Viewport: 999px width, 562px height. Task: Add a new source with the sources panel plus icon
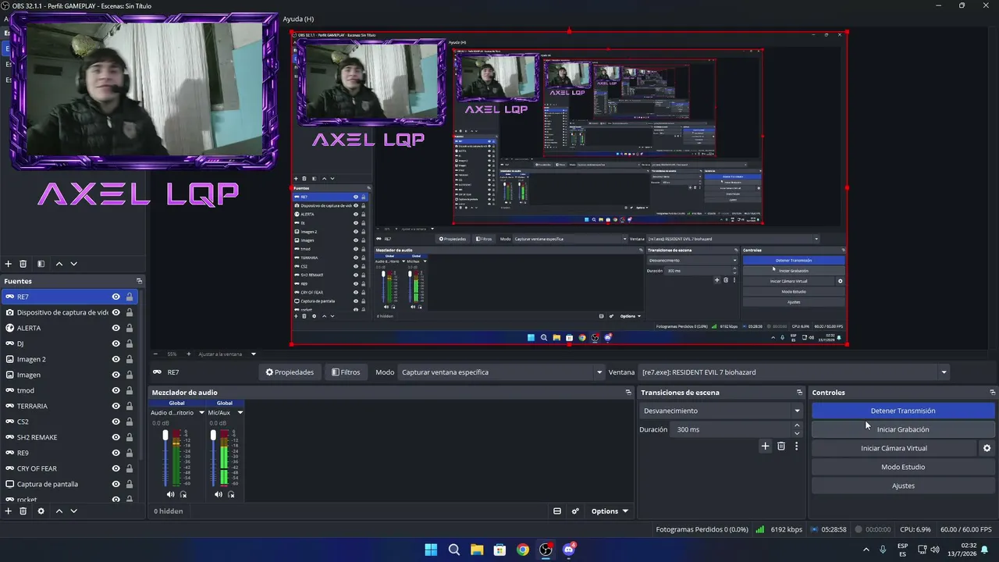coord(9,511)
